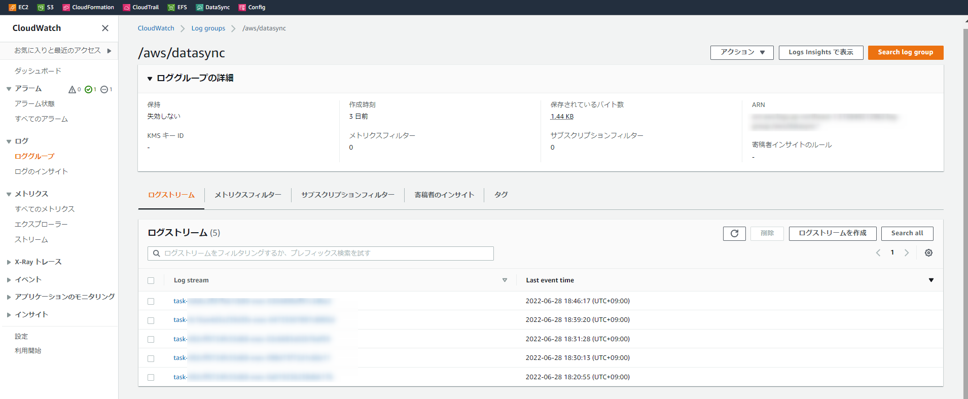Image resolution: width=968 pixels, height=399 pixels.
Task: Sort by Last event time arrow
Action: click(931, 280)
